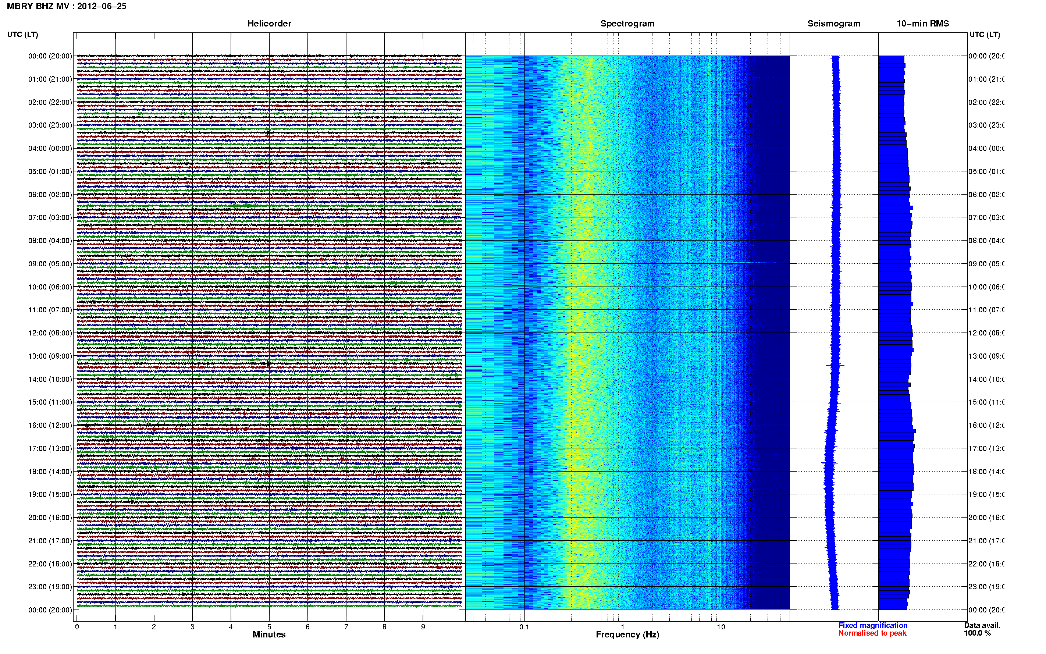Screen dimensions: 1046x654
Task: Click the red 'Normalised to peak' legend text
Action: 872,633
